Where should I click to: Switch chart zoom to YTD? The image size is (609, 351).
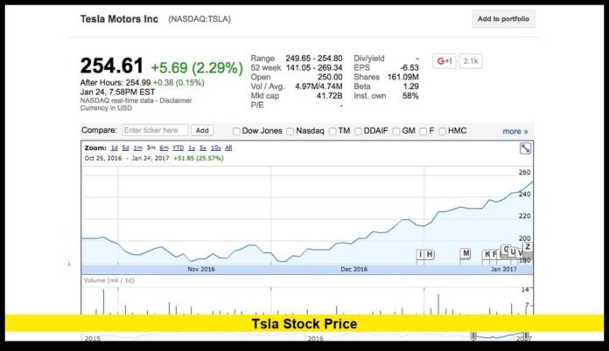click(x=178, y=148)
